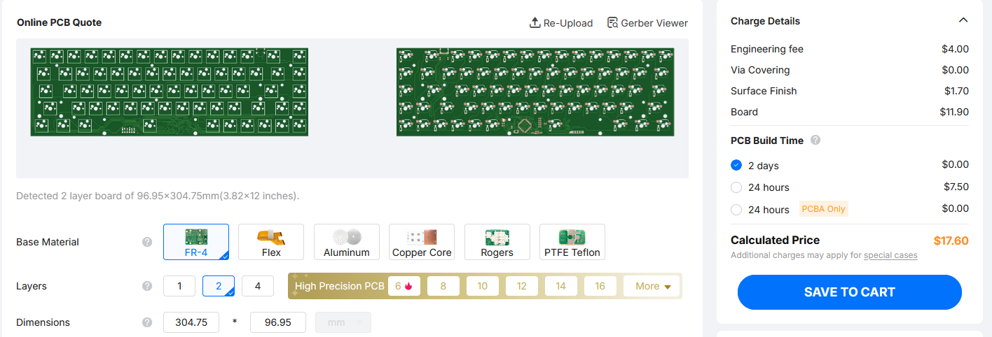Click help icon beside PCB Build Time
Viewport: 992px width, 337px height.
coord(815,140)
